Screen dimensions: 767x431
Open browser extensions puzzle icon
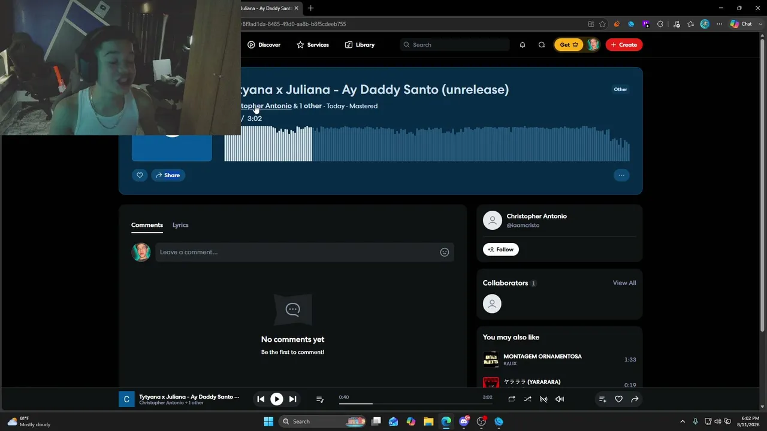click(x=660, y=24)
